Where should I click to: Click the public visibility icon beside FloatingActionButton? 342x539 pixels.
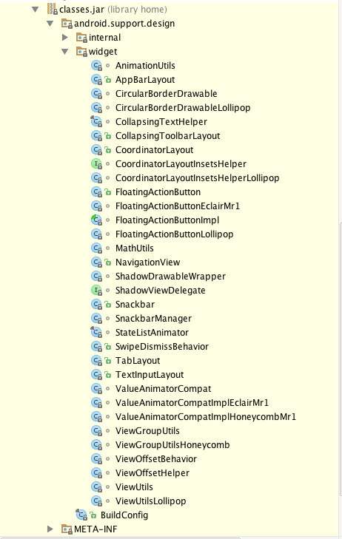coord(107,192)
